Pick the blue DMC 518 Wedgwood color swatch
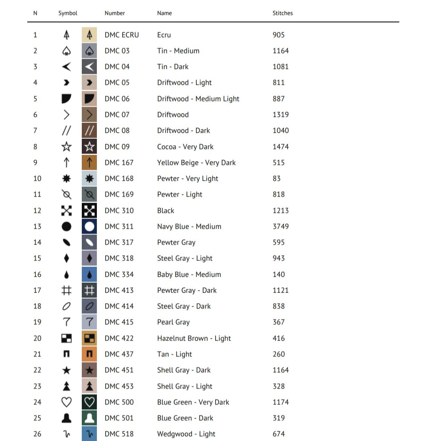The image size is (441, 441). coord(89,434)
